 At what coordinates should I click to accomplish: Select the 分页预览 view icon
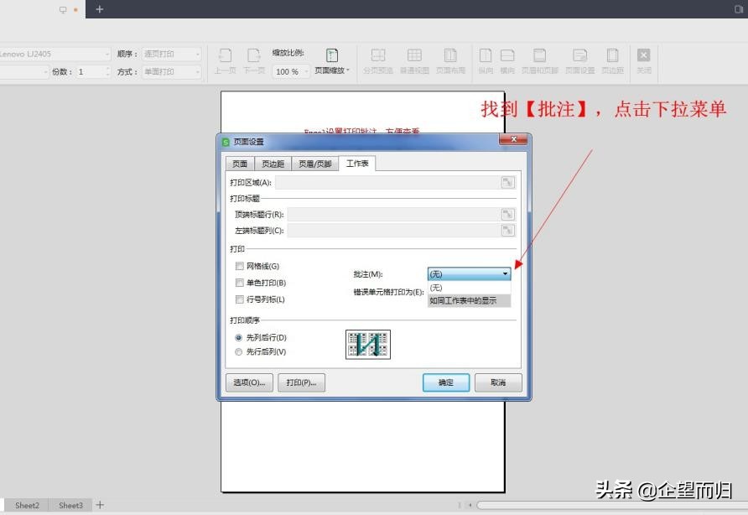(379, 59)
